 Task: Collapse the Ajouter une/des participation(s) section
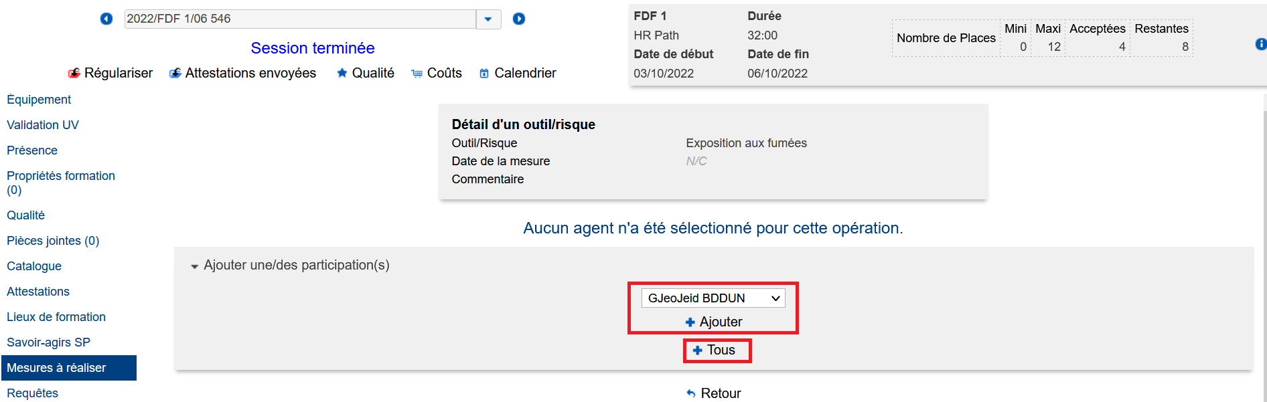(195, 266)
